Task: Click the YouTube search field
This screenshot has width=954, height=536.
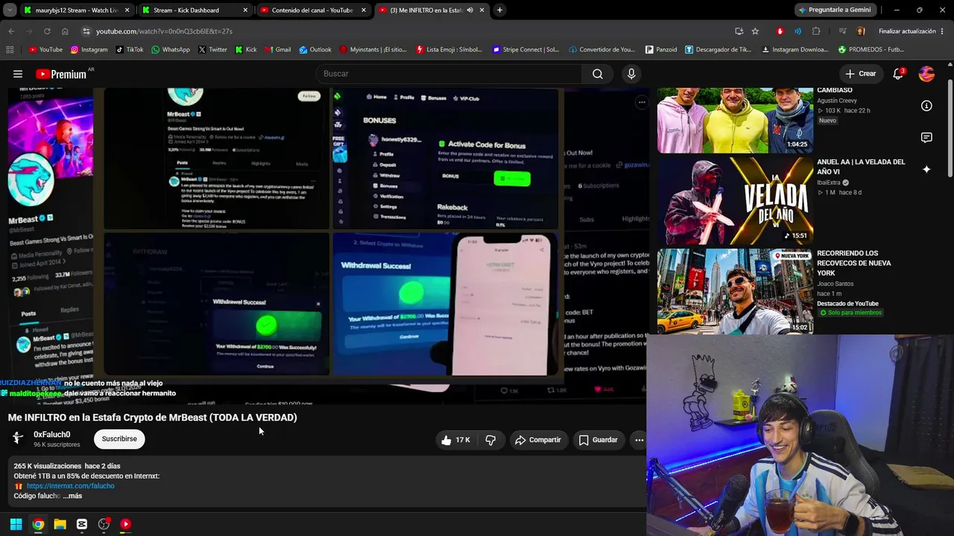Action: 449,74
